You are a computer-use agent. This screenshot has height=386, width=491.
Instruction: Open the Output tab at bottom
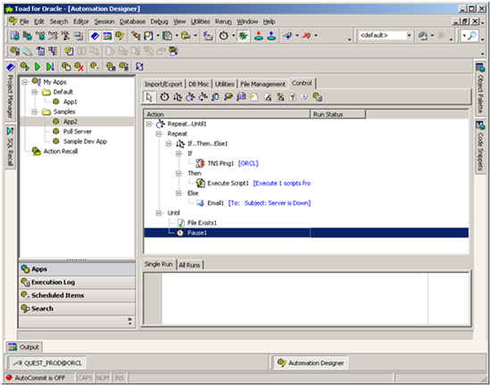(x=24, y=347)
